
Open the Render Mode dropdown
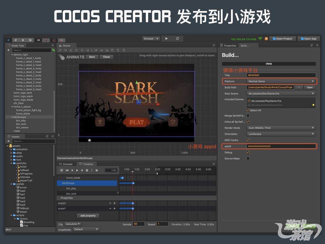click(281, 128)
